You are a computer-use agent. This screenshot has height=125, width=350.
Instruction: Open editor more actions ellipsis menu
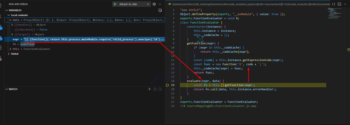(345, 4)
